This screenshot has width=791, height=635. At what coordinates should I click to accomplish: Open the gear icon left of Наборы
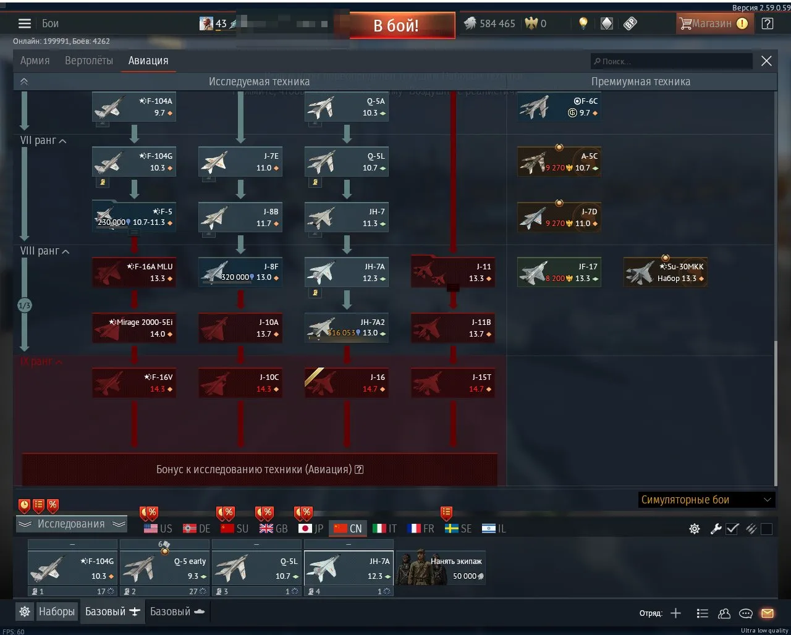25,612
